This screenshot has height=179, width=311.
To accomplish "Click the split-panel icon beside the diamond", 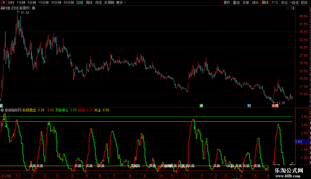I will click(293, 8).
